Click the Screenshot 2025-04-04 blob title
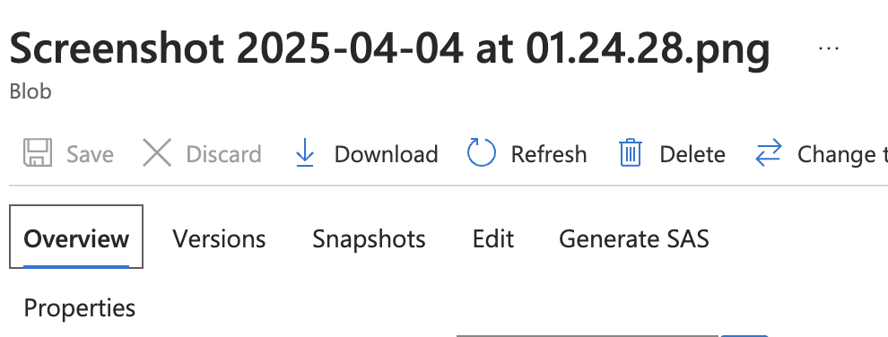 click(389, 49)
